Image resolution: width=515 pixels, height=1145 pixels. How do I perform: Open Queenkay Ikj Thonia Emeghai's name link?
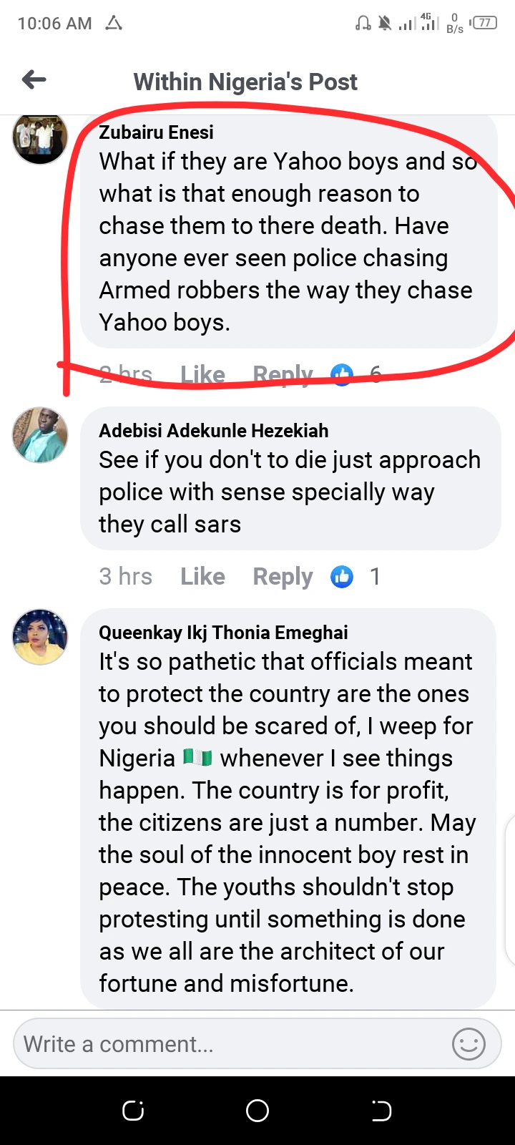(223, 633)
